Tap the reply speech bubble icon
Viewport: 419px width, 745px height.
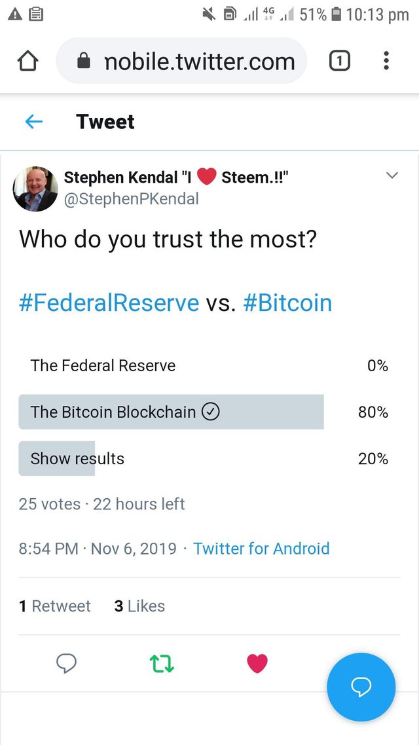[66, 664]
